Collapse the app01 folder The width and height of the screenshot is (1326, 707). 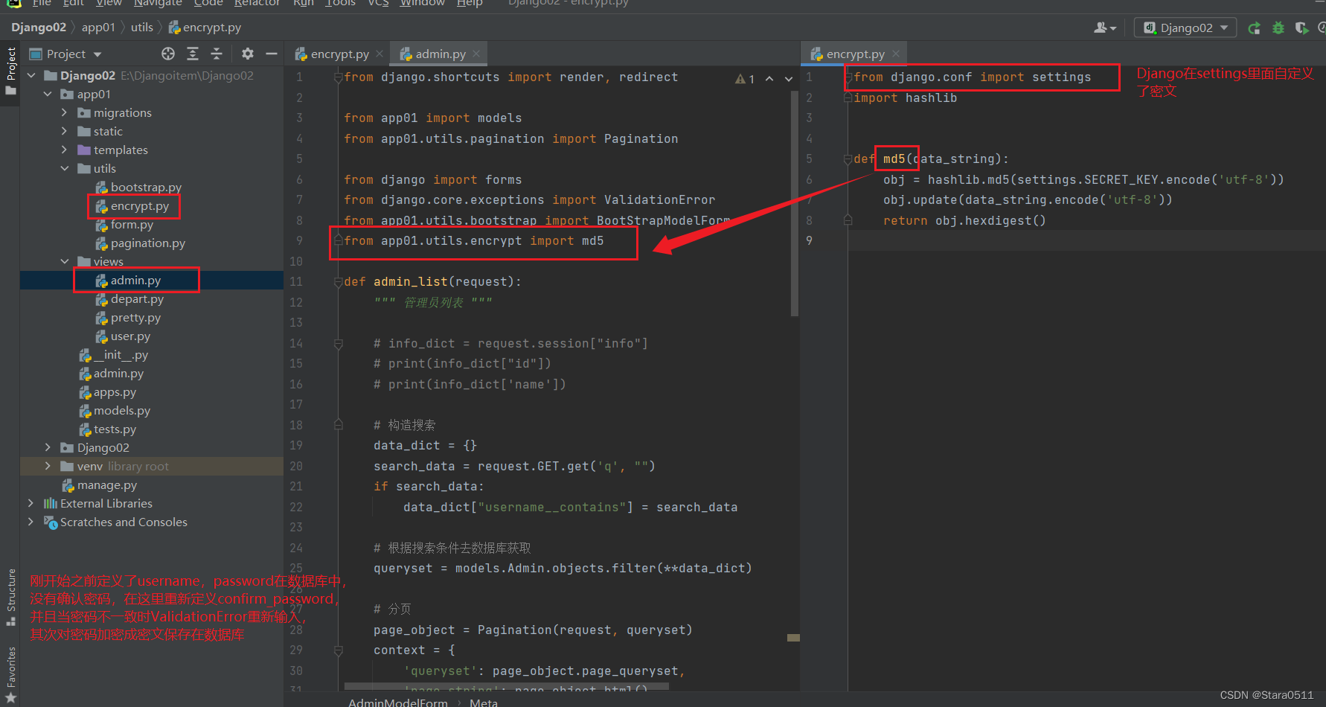click(48, 94)
